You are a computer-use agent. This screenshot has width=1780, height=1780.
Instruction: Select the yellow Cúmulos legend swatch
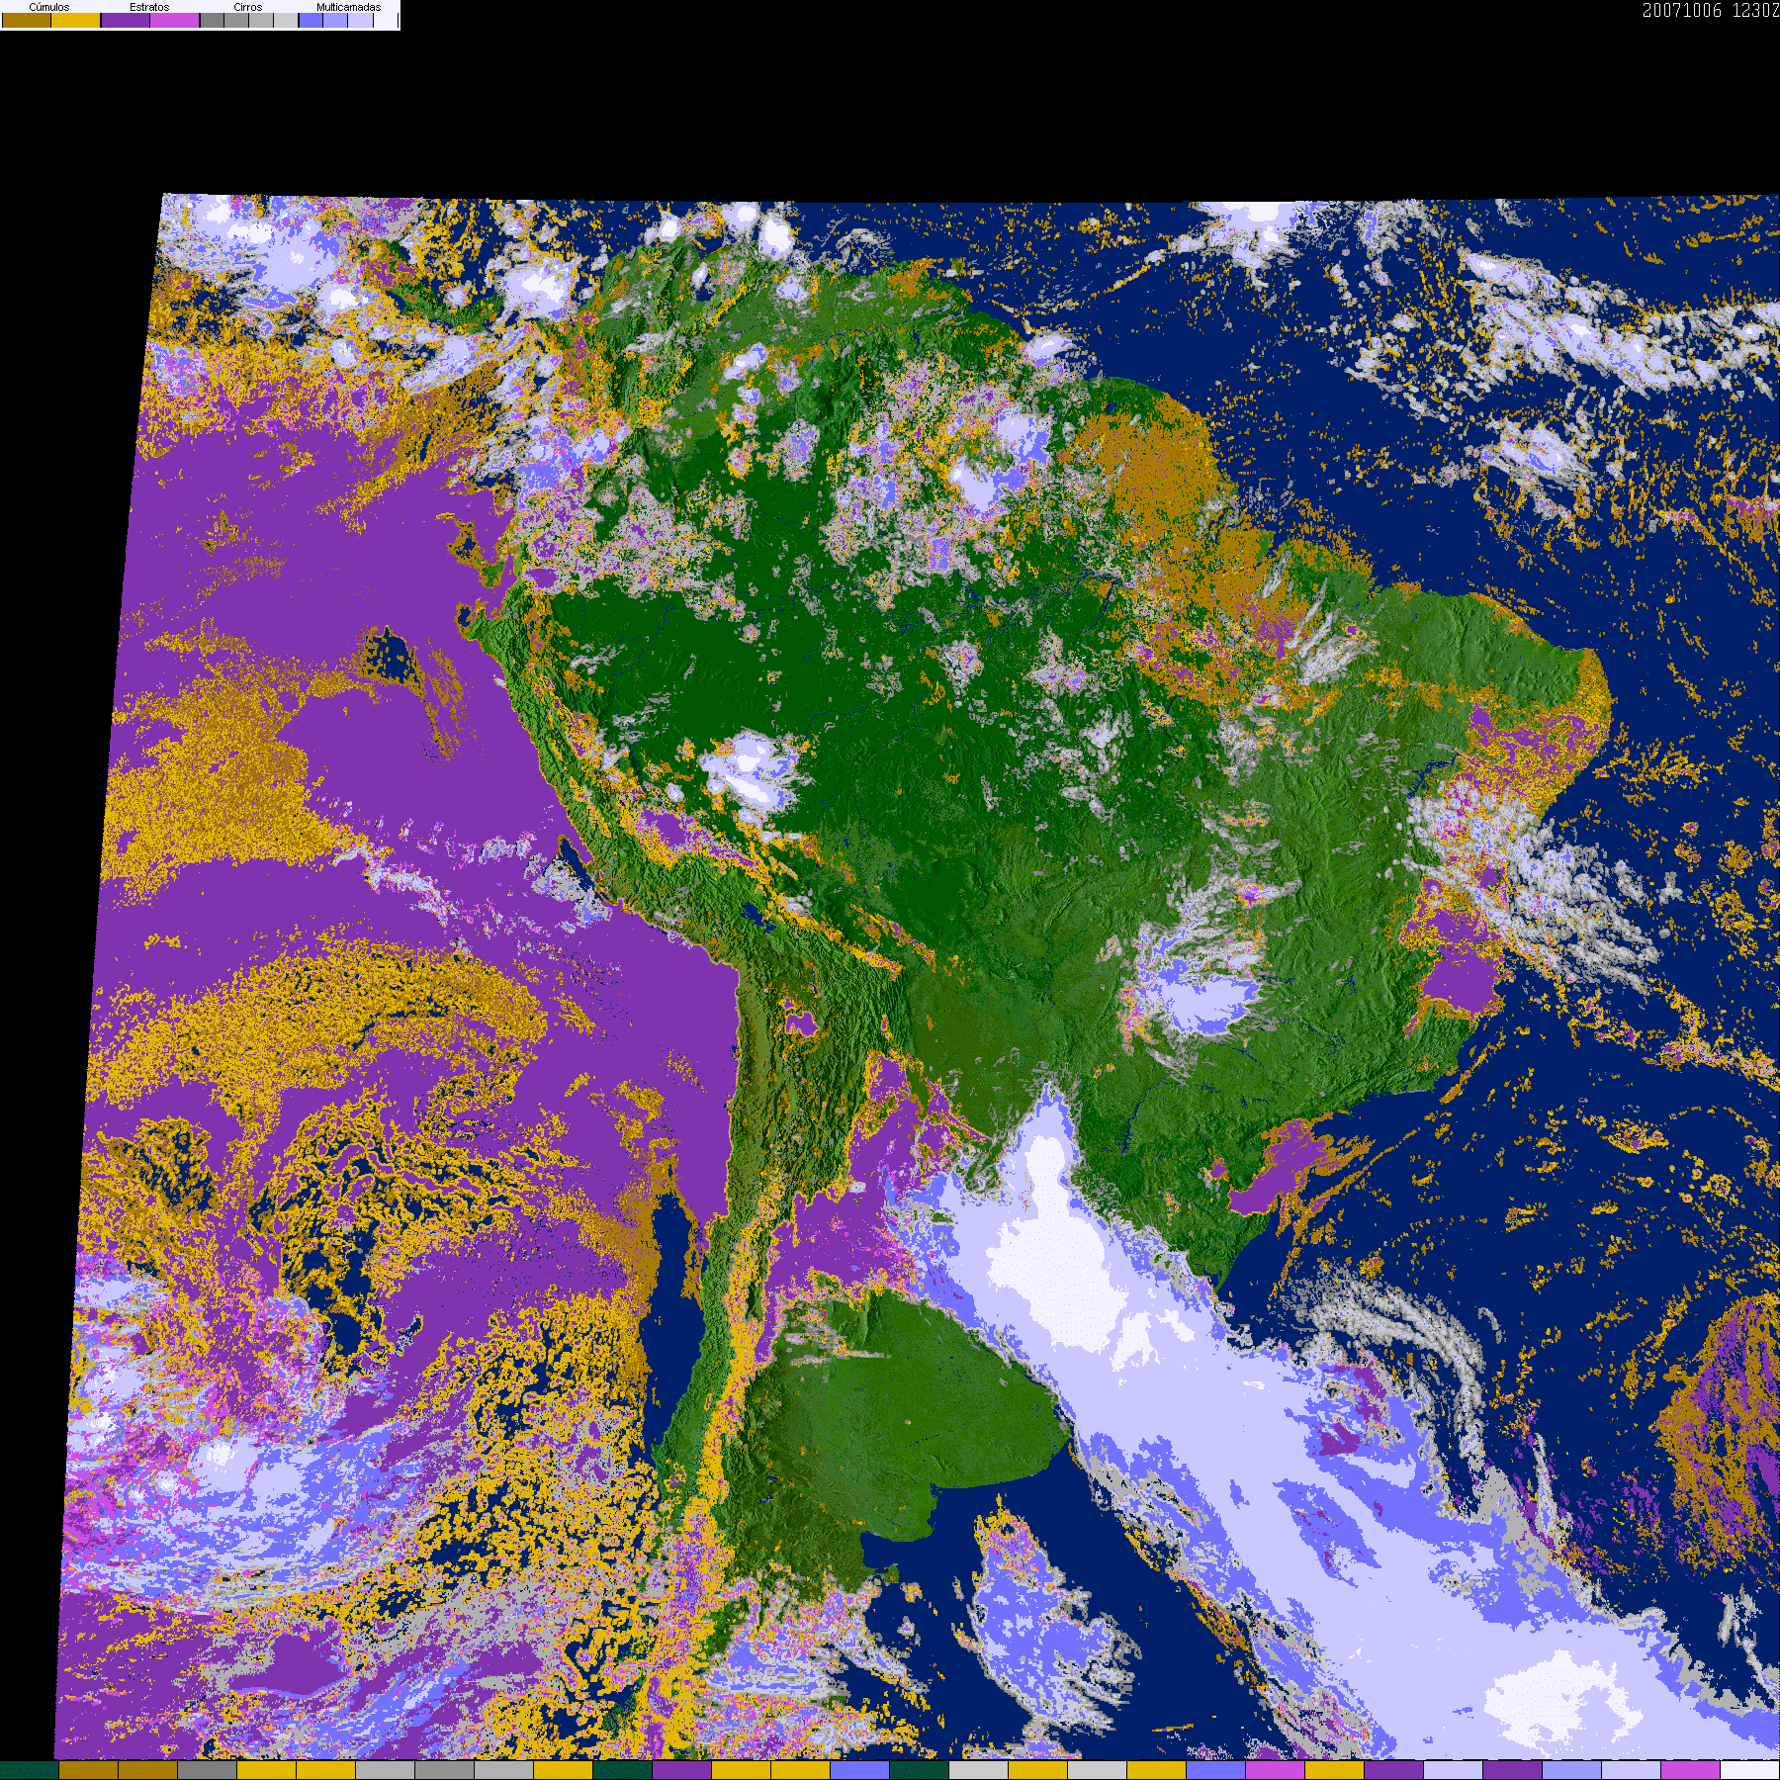pos(76,21)
